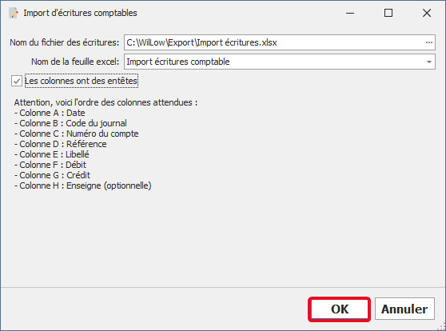Close the import dialog with the X
The height and width of the screenshot is (331, 446).
427,13
